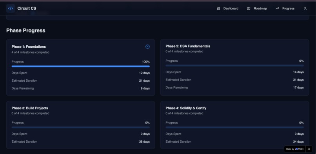Select the Phase 1: Foundations title
The height and width of the screenshot is (154, 316).
coord(29,47)
